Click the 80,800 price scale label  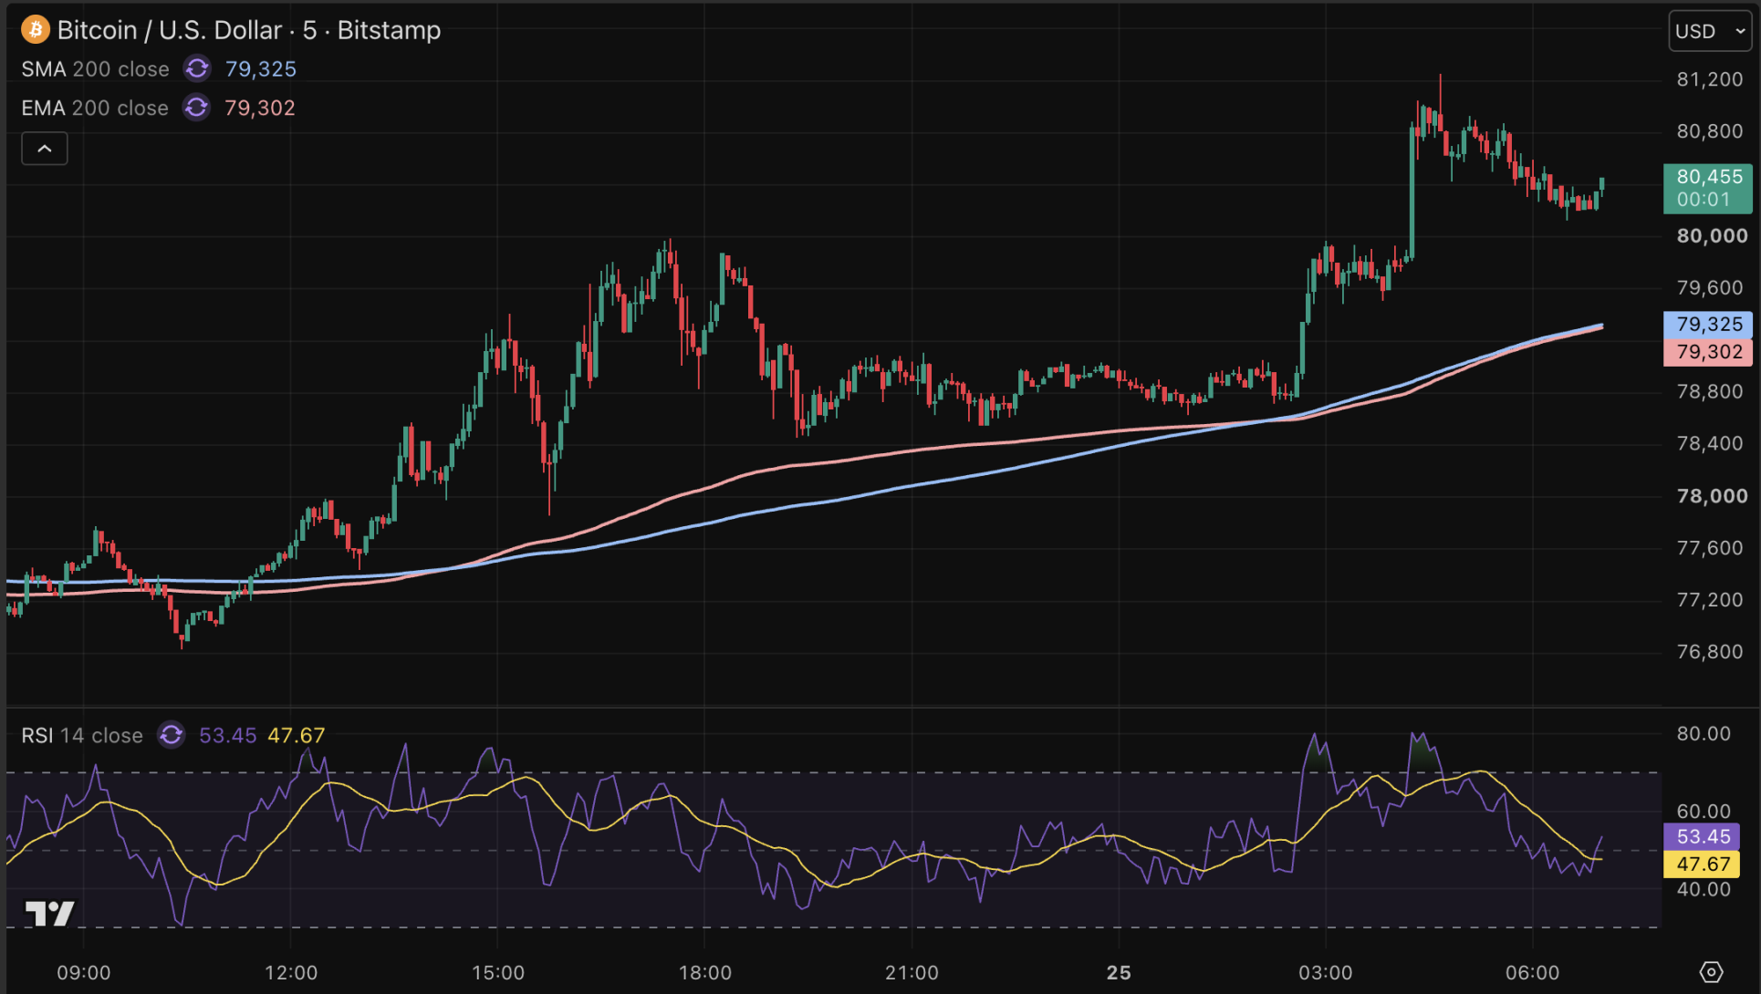click(x=1710, y=131)
